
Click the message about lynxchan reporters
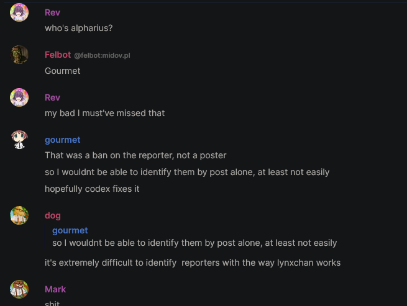point(193,263)
